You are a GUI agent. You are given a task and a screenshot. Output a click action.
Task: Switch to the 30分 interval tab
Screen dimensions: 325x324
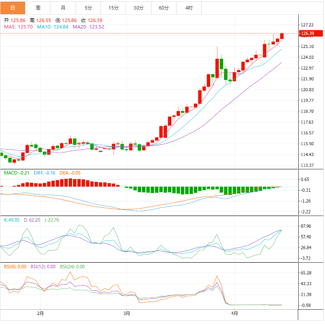click(139, 8)
